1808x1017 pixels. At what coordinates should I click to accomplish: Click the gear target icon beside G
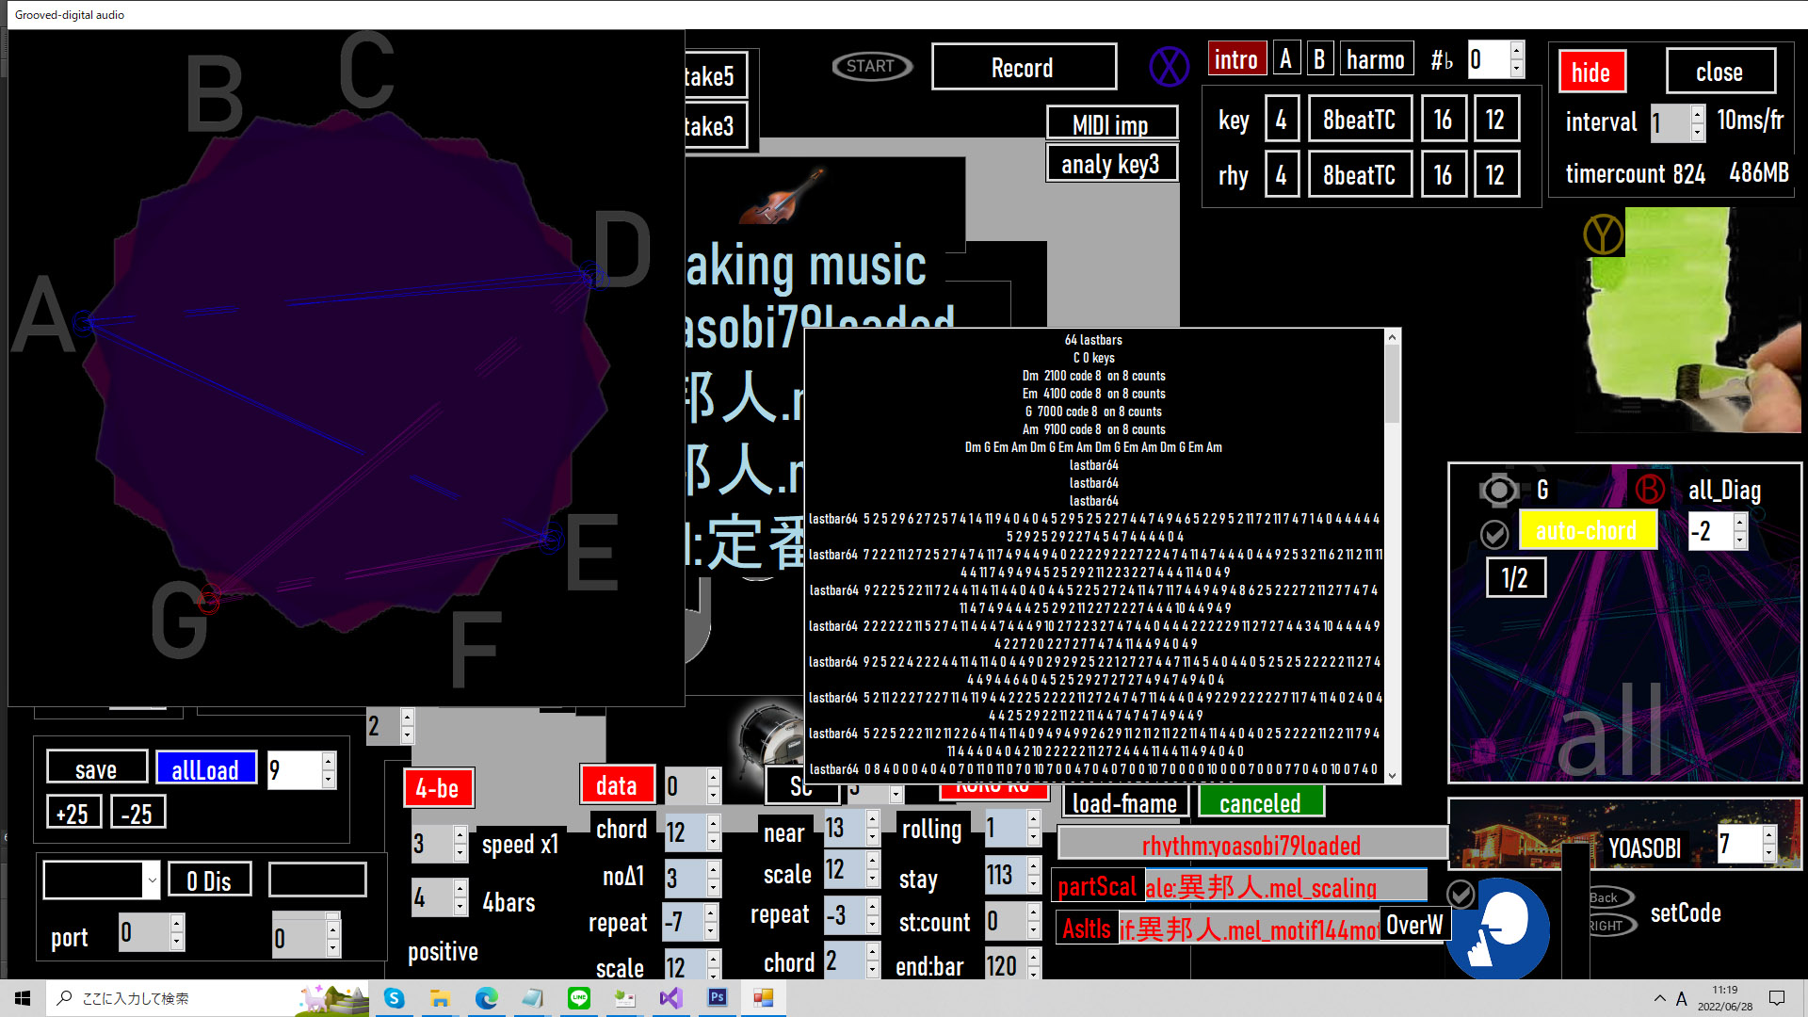[1498, 490]
